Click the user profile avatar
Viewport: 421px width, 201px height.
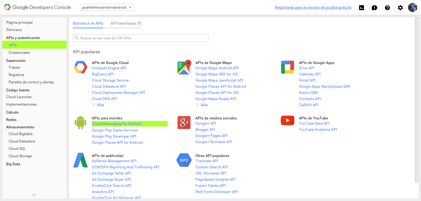[412, 7]
